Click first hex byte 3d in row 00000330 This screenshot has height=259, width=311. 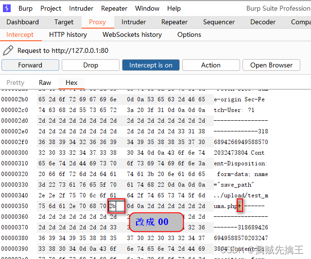tap(42, 185)
